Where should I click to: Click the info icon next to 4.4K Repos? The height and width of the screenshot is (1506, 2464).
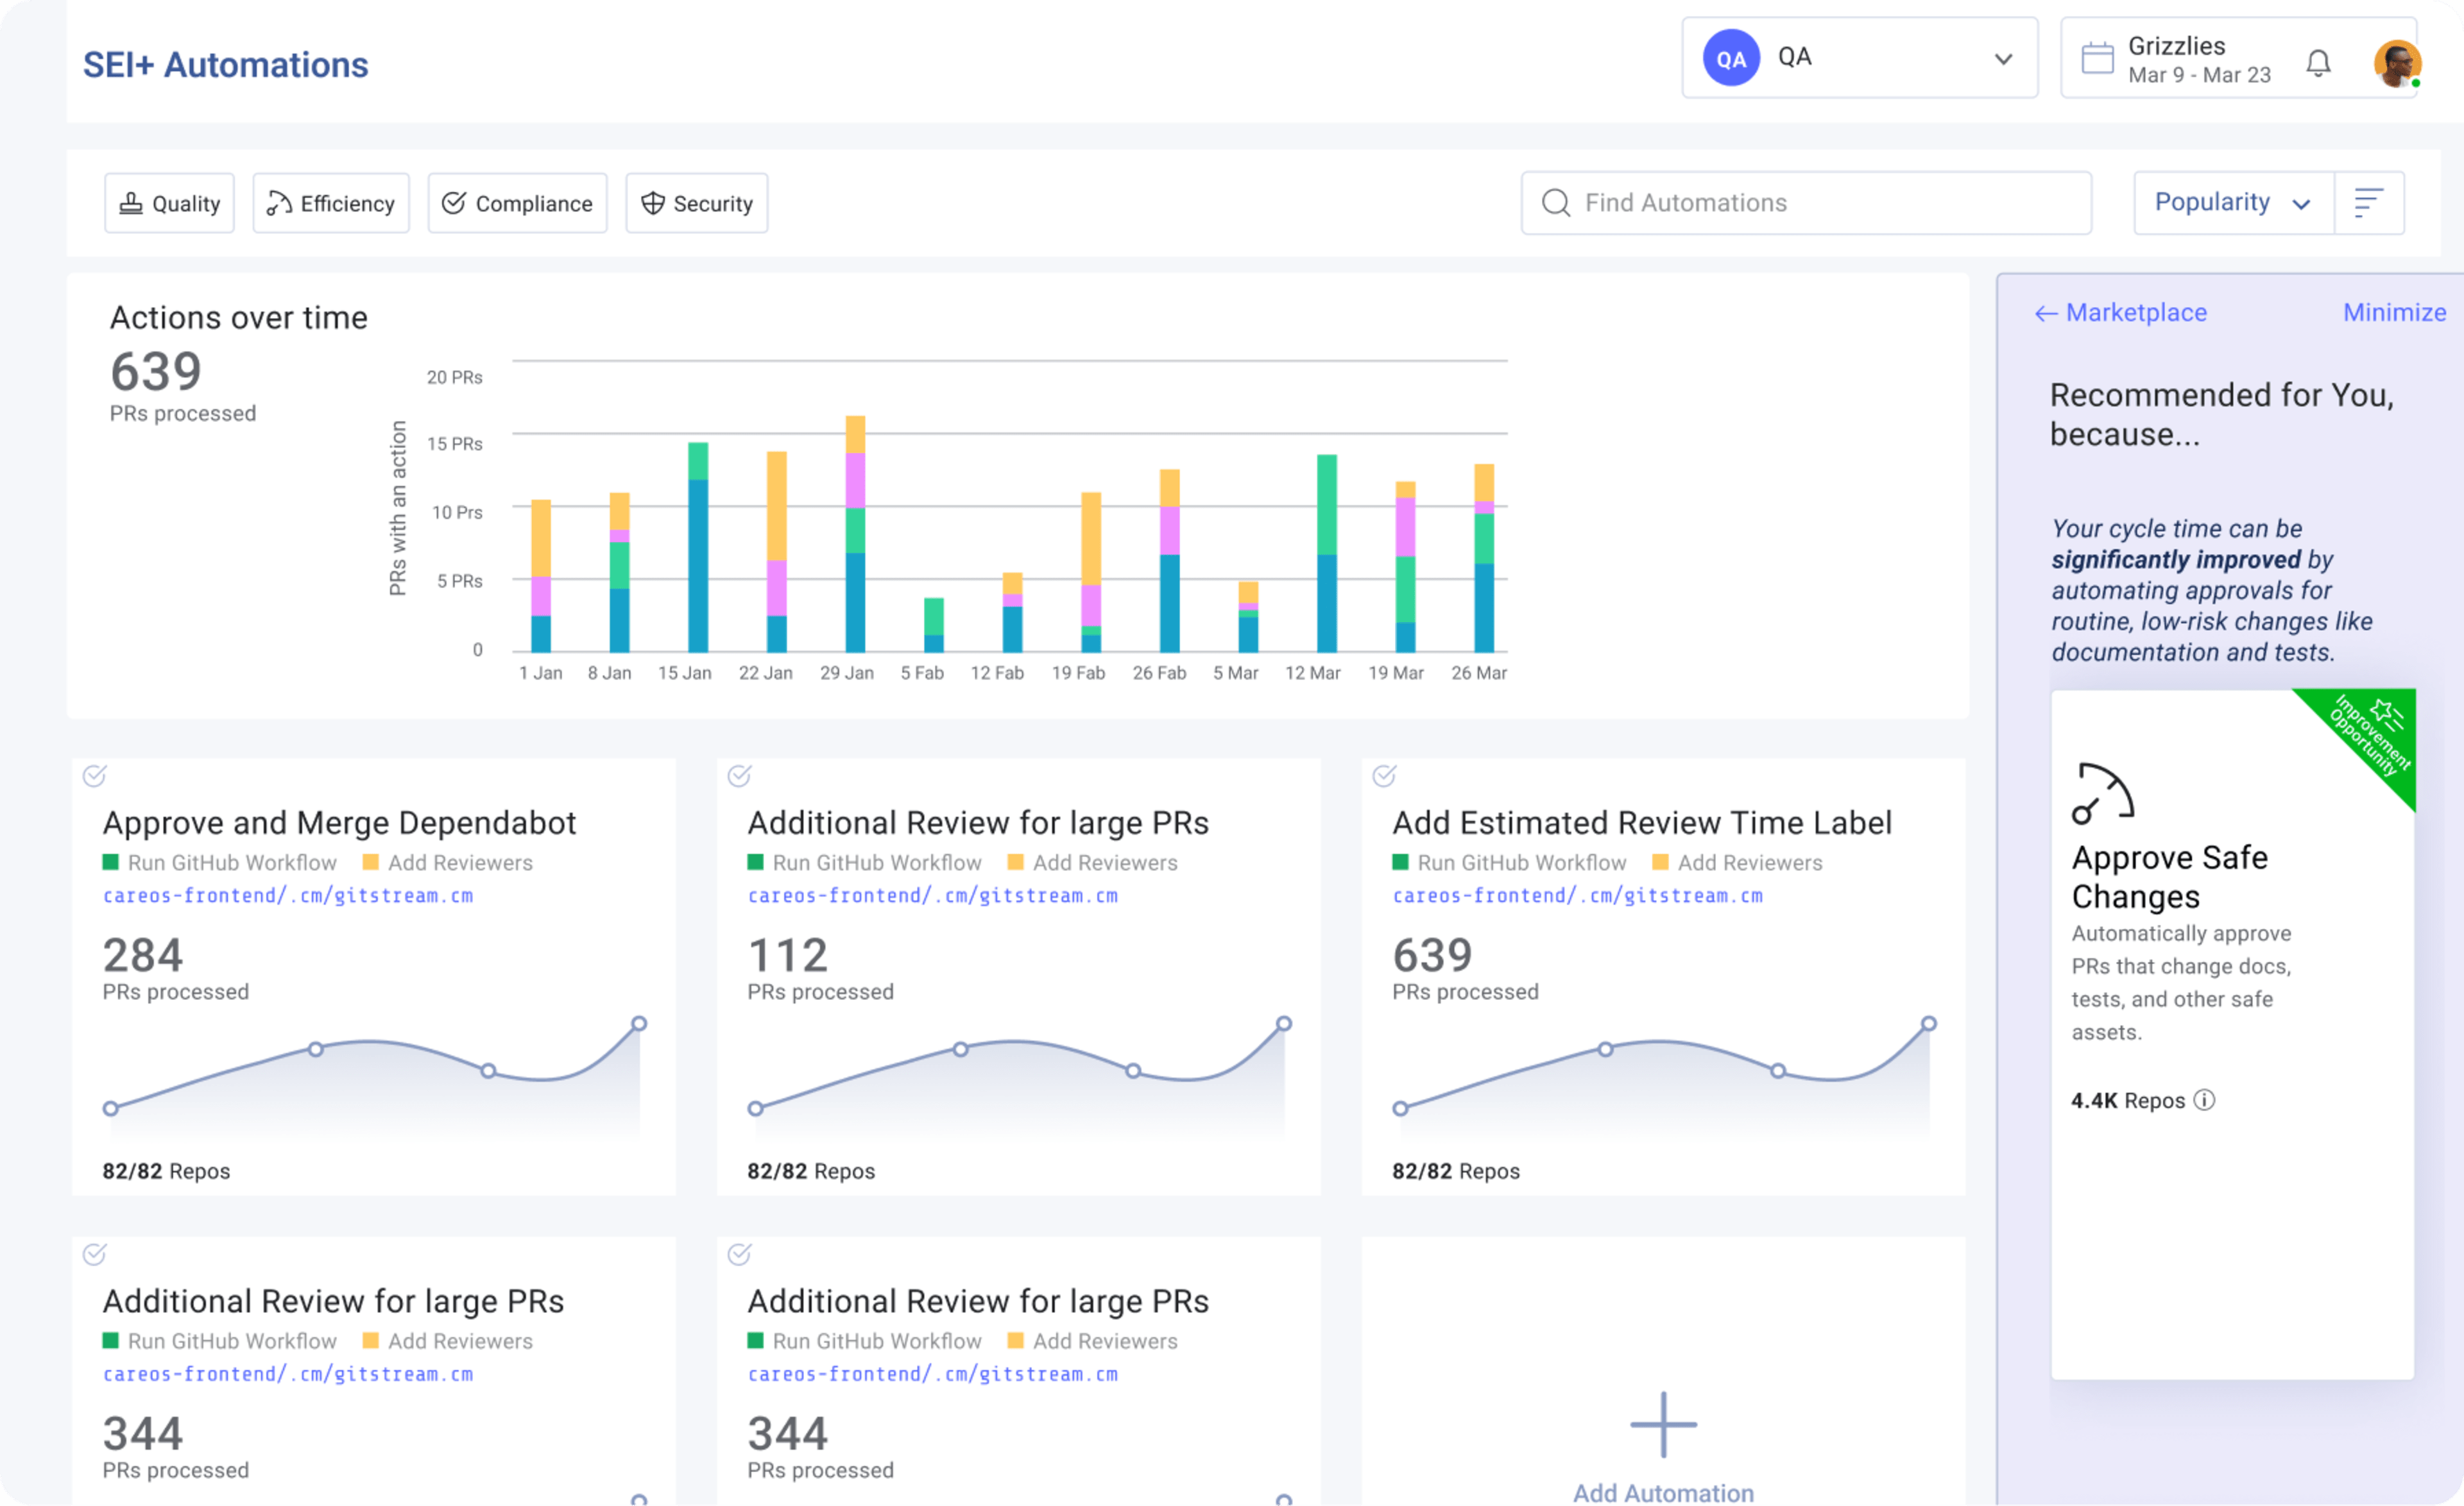pyautogui.click(x=2204, y=1100)
